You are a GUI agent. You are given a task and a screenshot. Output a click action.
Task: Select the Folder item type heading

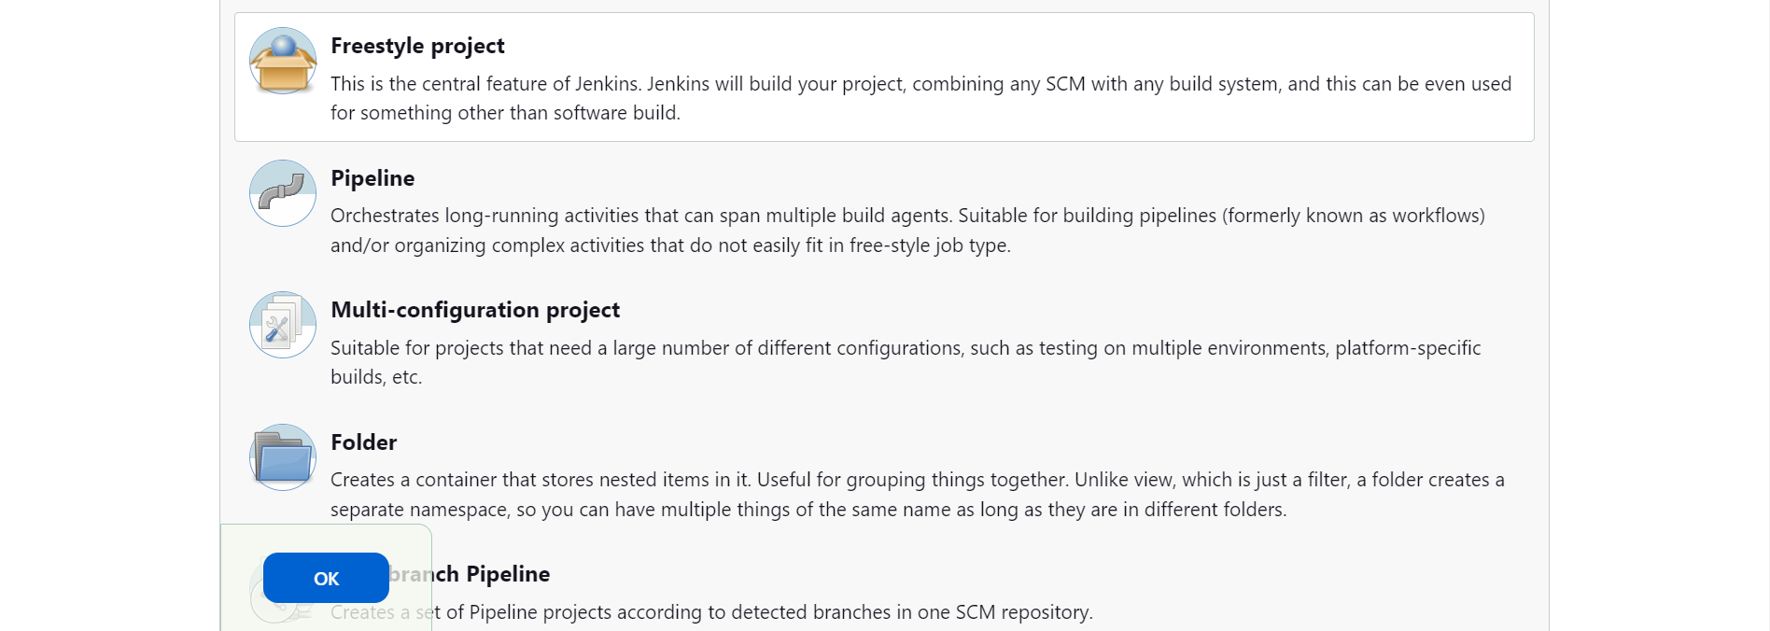point(364,442)
